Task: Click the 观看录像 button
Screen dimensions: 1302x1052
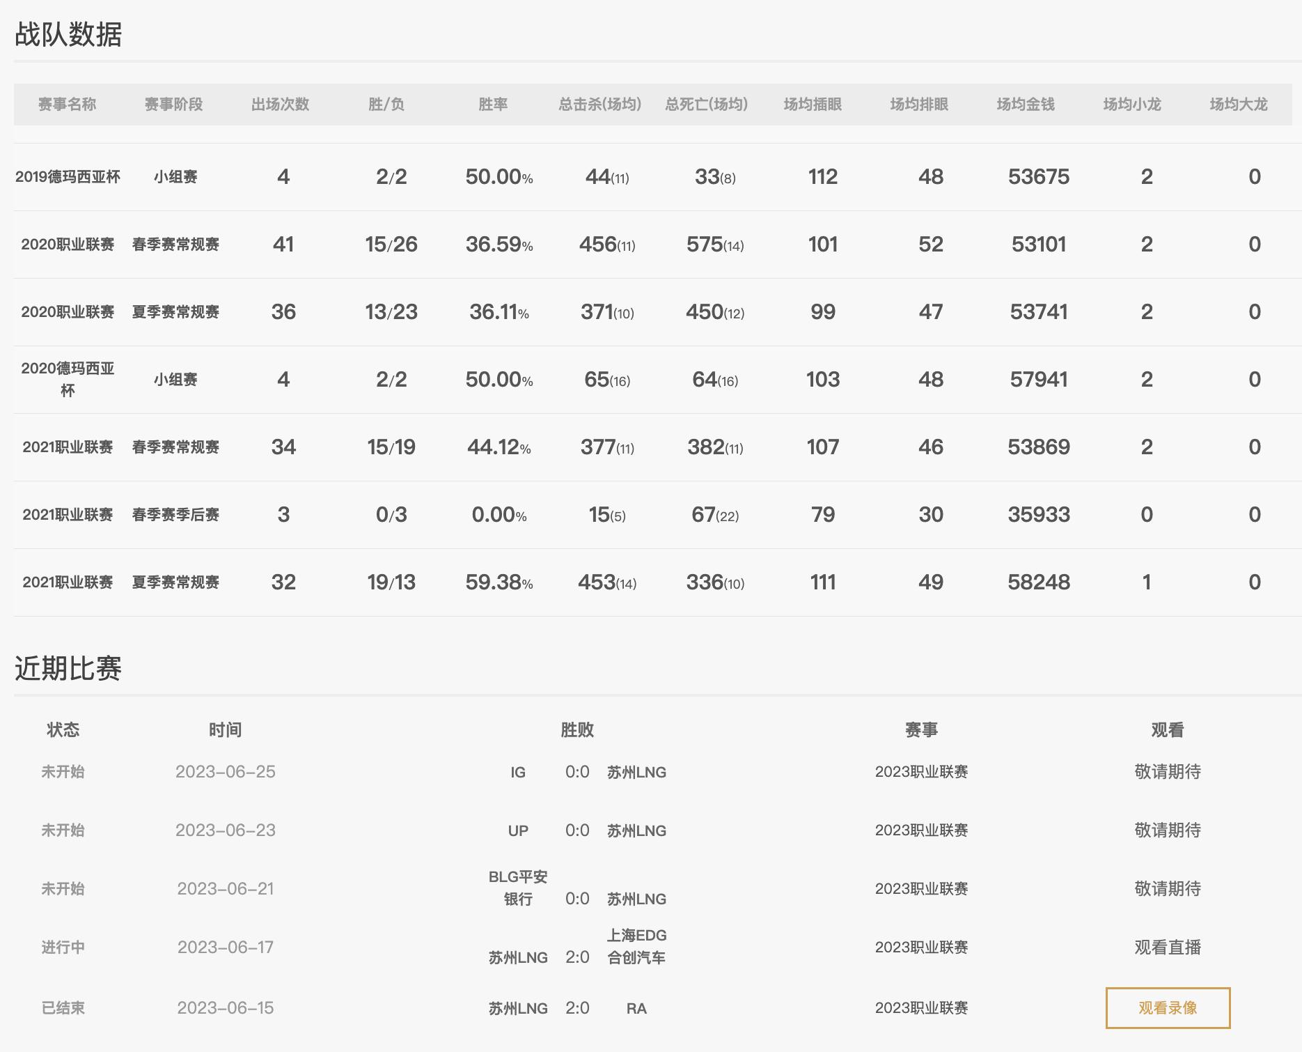Action: click(1168, 1007)
